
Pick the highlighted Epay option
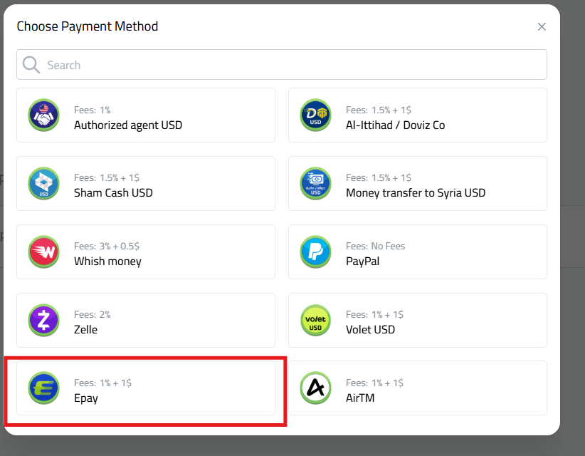(x=146, y=388)
